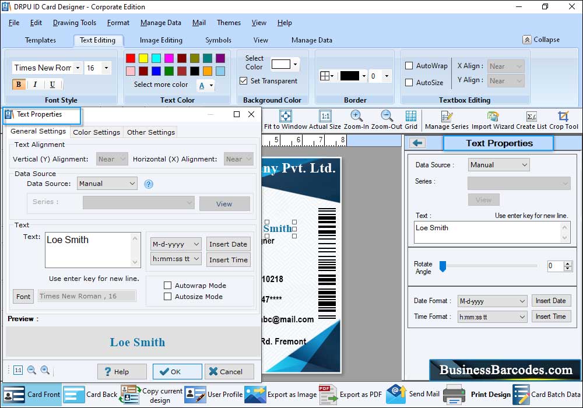Pick the red color swatch
This screenshot has width=583, height=408.
(x=131, y=58)
